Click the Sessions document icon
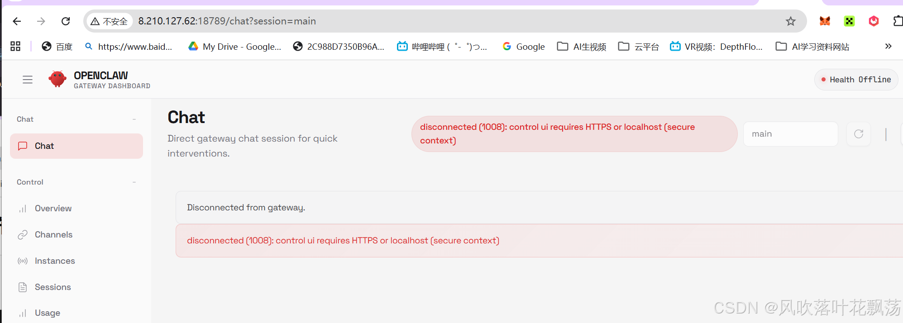Screen dimensions: 903x323 coord(23,287)
